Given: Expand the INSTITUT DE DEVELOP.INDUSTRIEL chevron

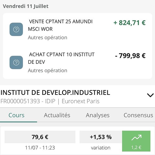Looking at the screenshot, I should tap(150, 95).
